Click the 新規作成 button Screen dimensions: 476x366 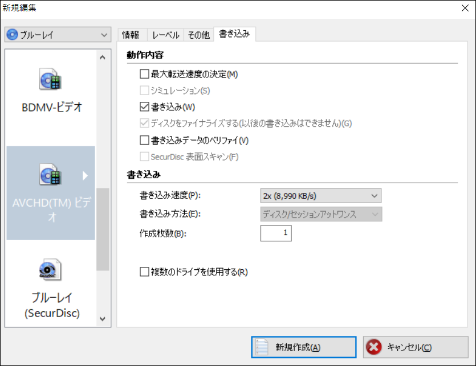tap(304, 347)
